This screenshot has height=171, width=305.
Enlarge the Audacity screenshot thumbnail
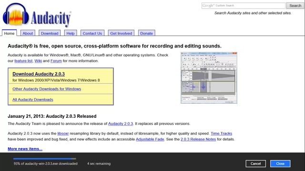coord(209,77)
